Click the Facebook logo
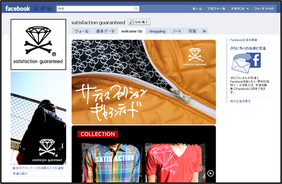This screenshot has width=282, height=184. [18, 9]
